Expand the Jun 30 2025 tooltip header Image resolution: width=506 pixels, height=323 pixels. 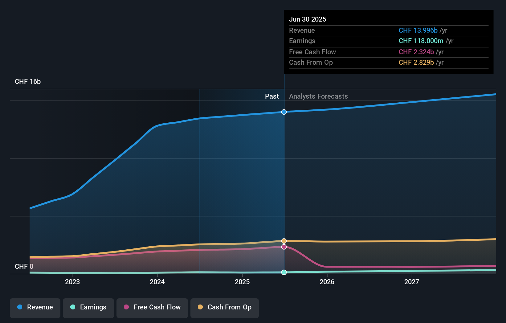click(308, 19)
